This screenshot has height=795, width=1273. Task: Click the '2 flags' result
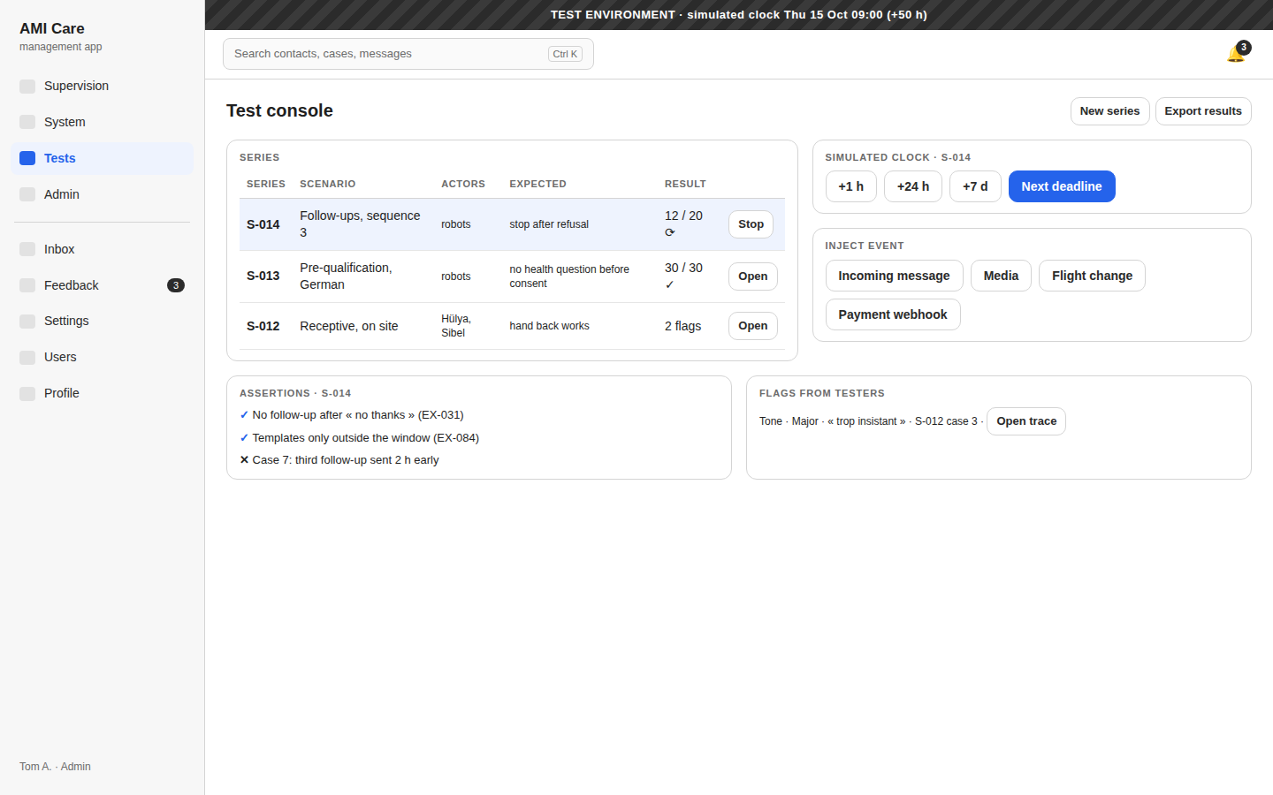(x=682, y=326)
